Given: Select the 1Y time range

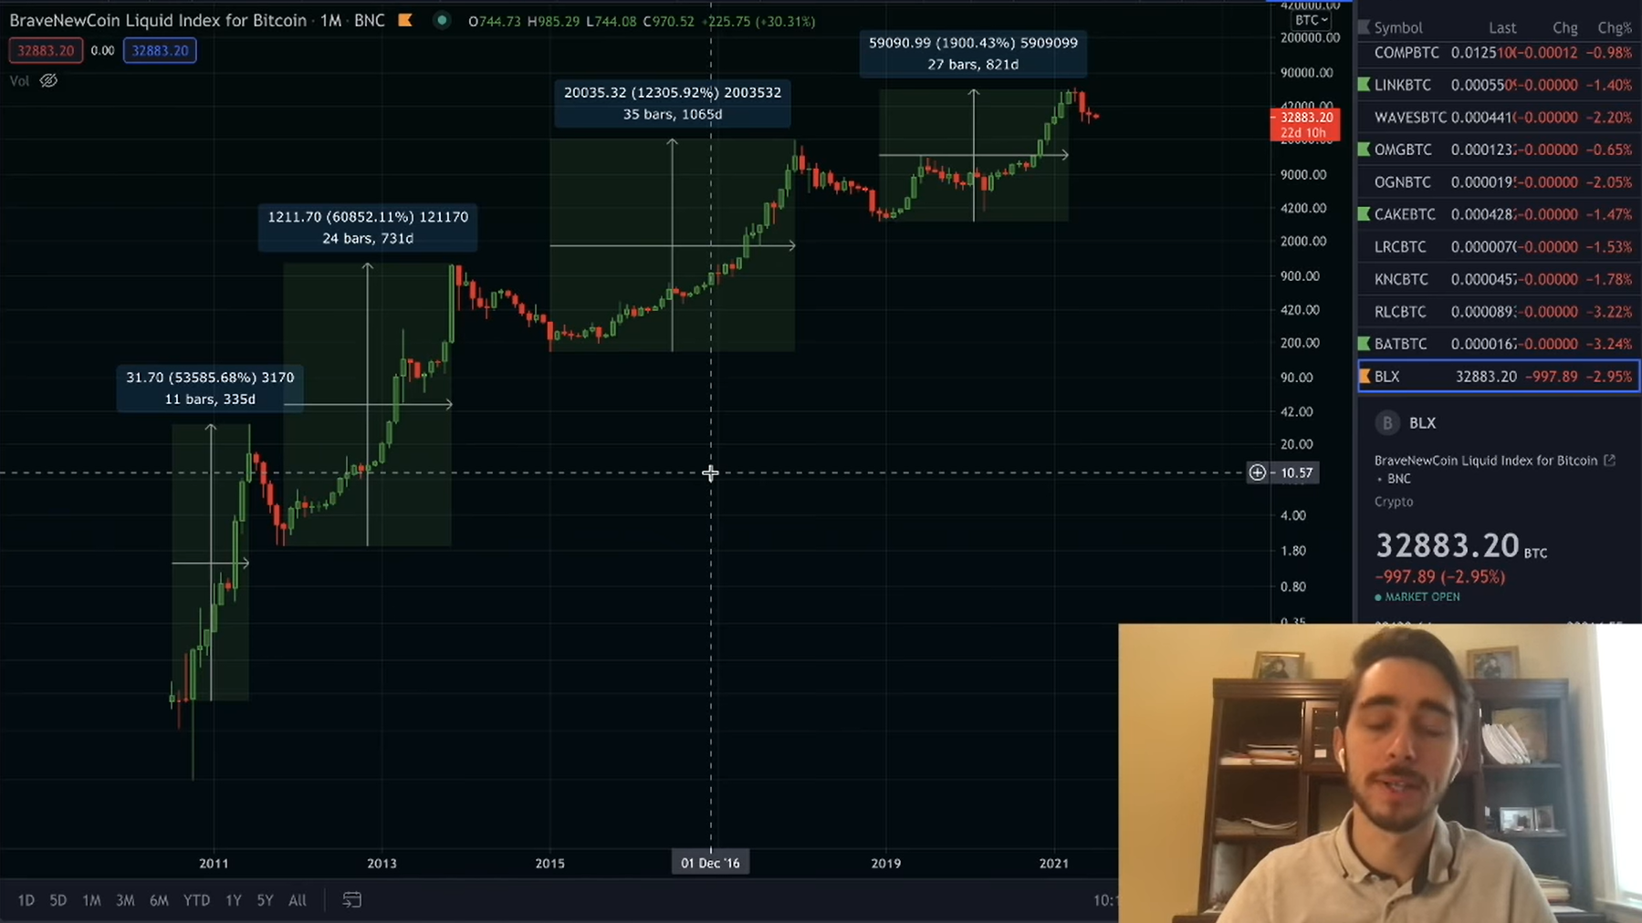Looking at the screenshot, I should point(233,900).
